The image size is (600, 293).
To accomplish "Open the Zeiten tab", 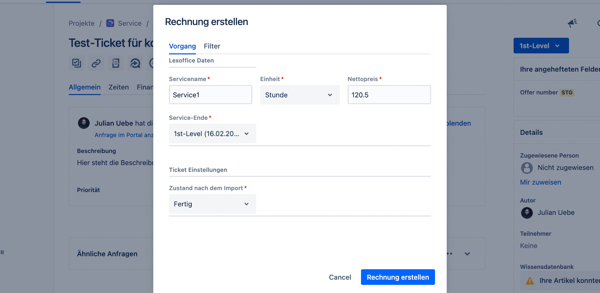I will pyautogui.click(x=118, y=87).
